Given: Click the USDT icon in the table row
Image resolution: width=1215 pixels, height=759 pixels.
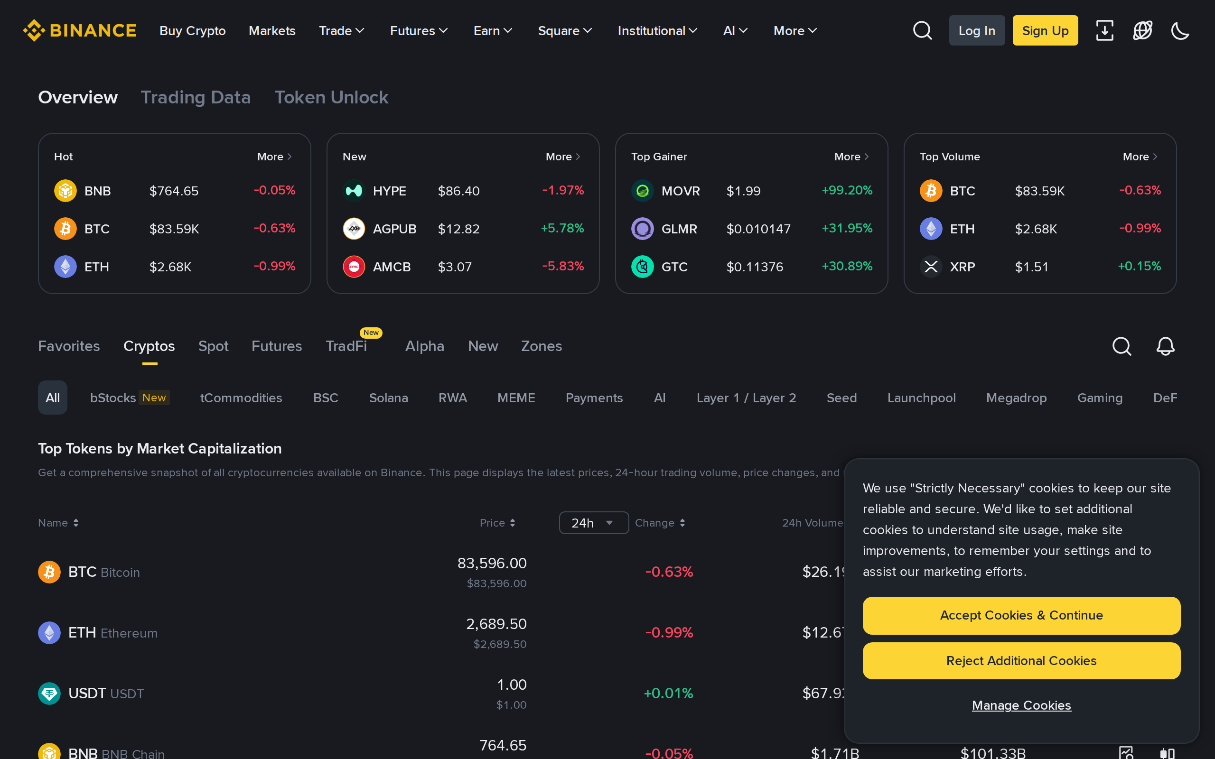Looking at the screenshot, I should (x=49, y=694).
